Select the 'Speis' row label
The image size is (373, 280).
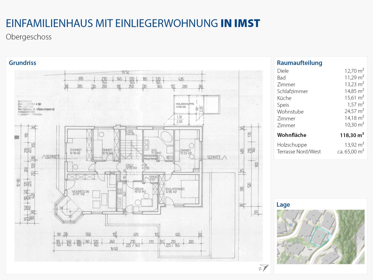(x=283, y=105)
